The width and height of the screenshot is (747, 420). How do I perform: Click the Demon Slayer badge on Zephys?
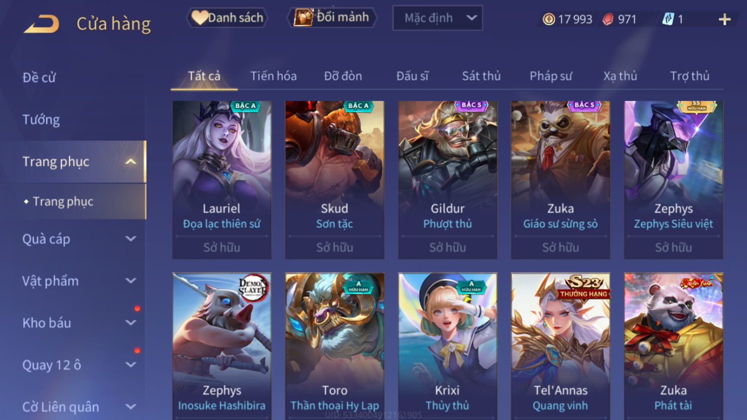(253, 287)
